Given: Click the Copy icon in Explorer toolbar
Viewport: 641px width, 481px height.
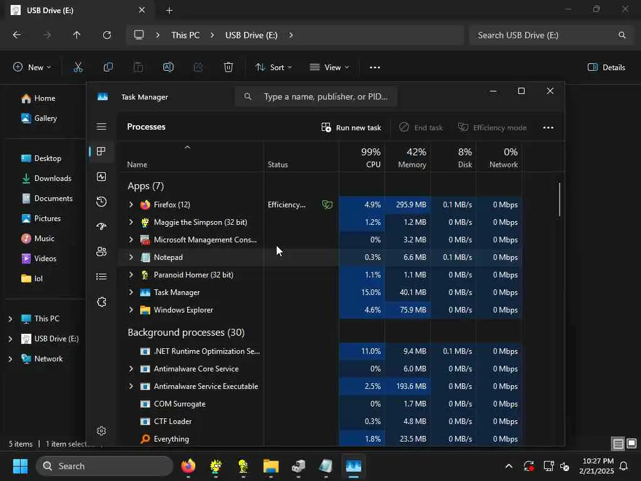Looking at the screenshot, I should pyautogui.click(x=108, y=67).
